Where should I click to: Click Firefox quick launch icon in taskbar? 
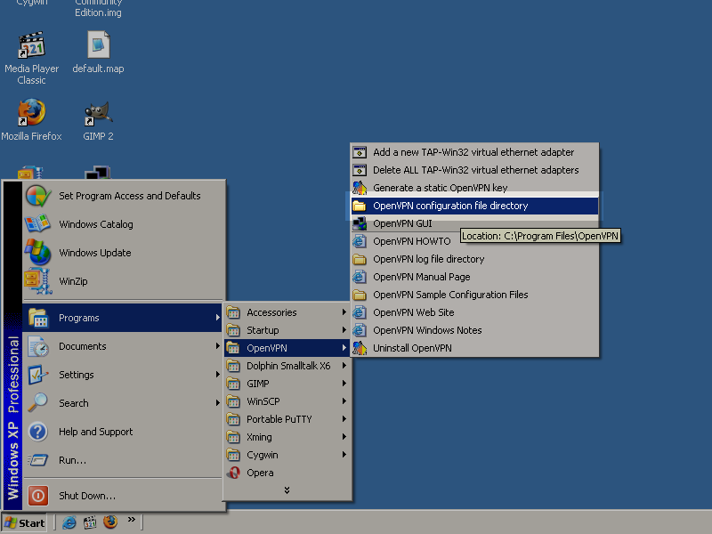pyautogui.click(x=110, y=522)
